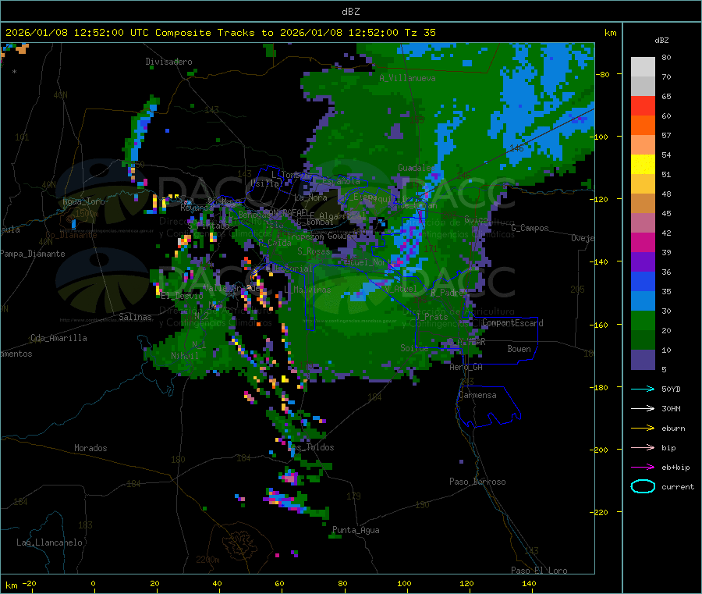Click the 'Lag.Llancanelo' place label
Screen dimensions: 702x594
pyautogui.click(x=49, y=542)
